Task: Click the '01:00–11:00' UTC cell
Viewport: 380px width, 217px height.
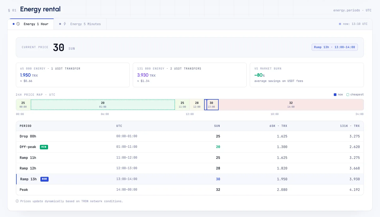Action: coord(127,147)
